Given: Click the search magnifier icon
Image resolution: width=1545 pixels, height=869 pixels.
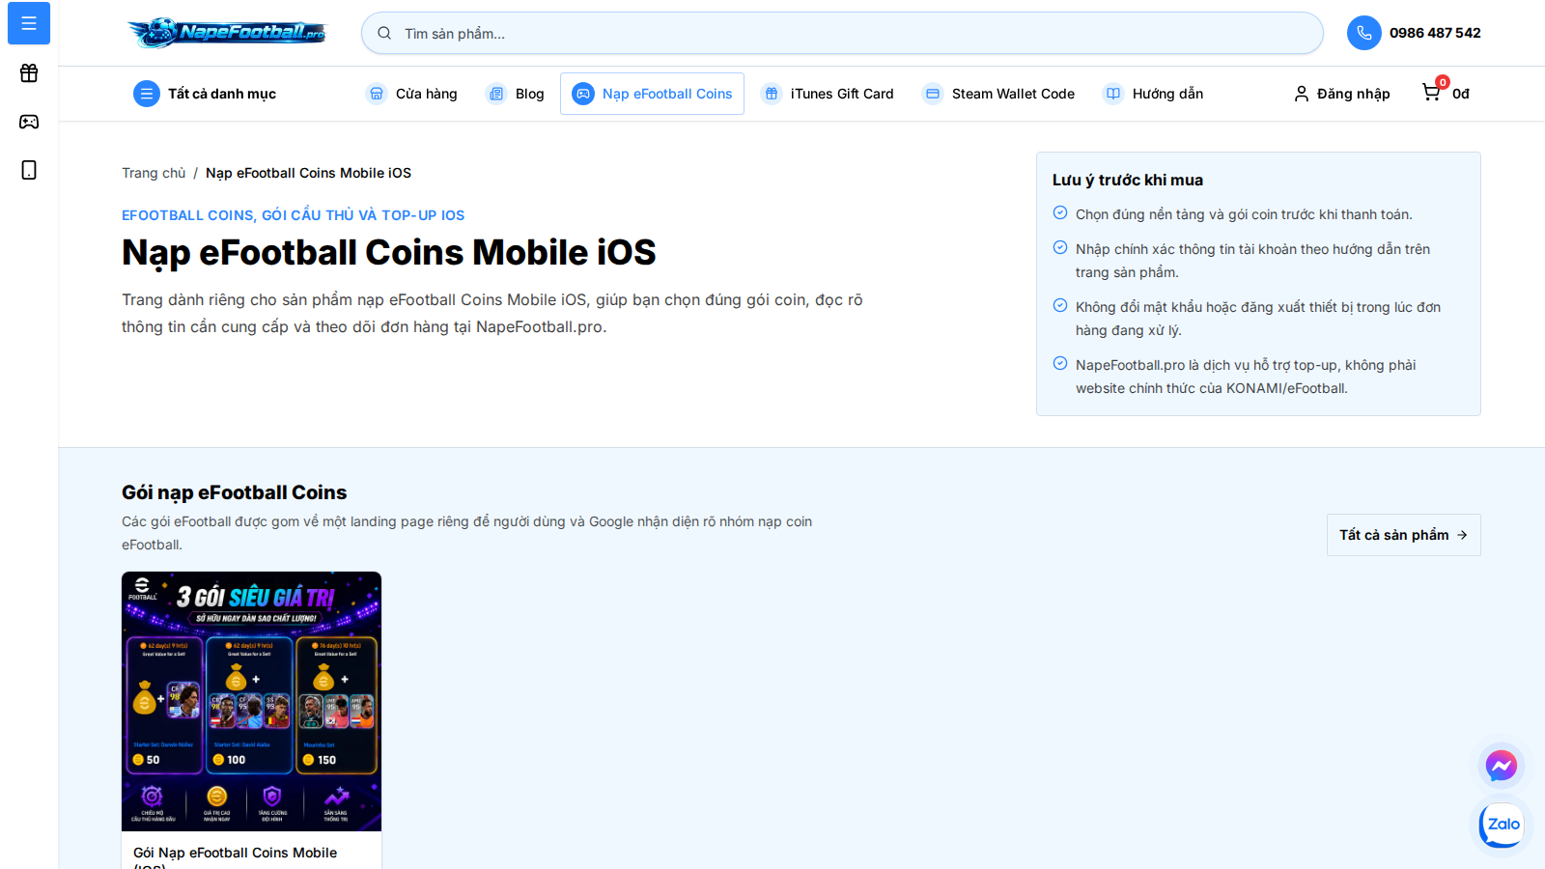Looking at the screenshot, I should pos(384,33).
